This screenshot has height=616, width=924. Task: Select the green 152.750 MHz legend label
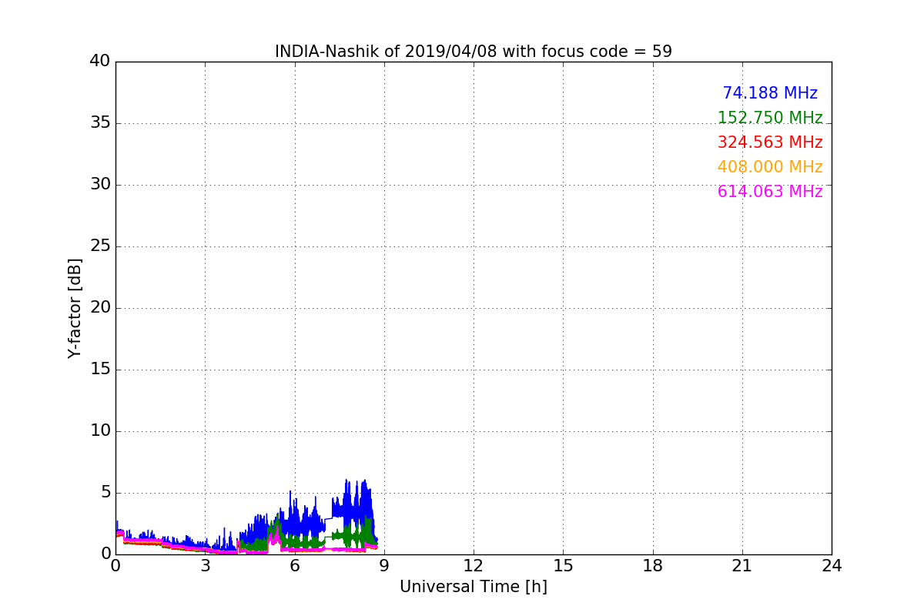(770, 118)
